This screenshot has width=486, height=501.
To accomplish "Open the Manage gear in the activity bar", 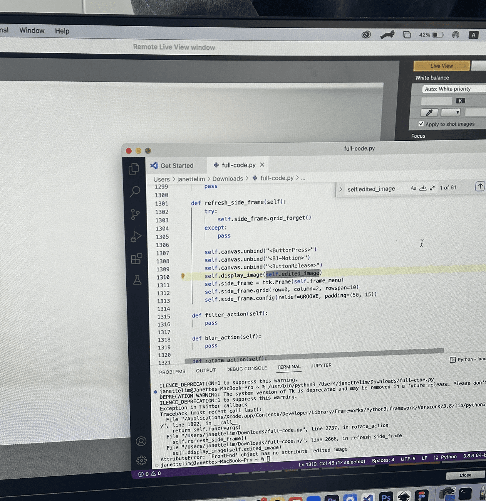I will point(141,460).
